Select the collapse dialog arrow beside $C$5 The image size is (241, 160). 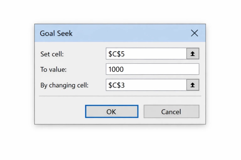[193, 53]
